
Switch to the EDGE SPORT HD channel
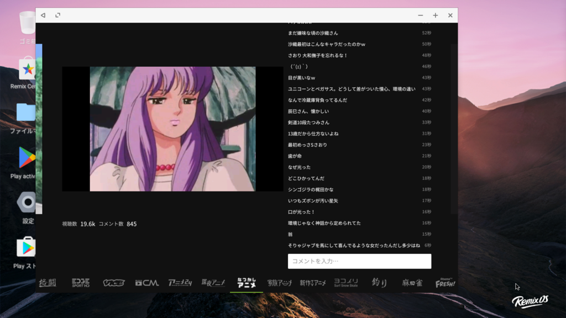pyautogui.click(x=81, y=283)
